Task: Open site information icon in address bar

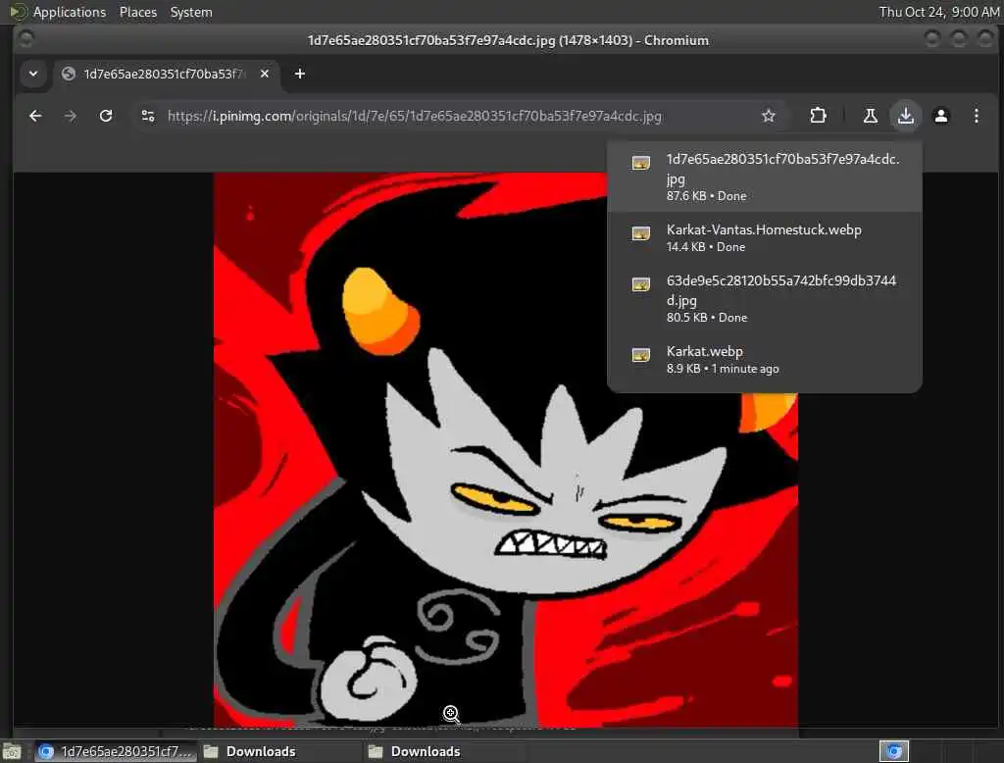Action: point(148,116)
